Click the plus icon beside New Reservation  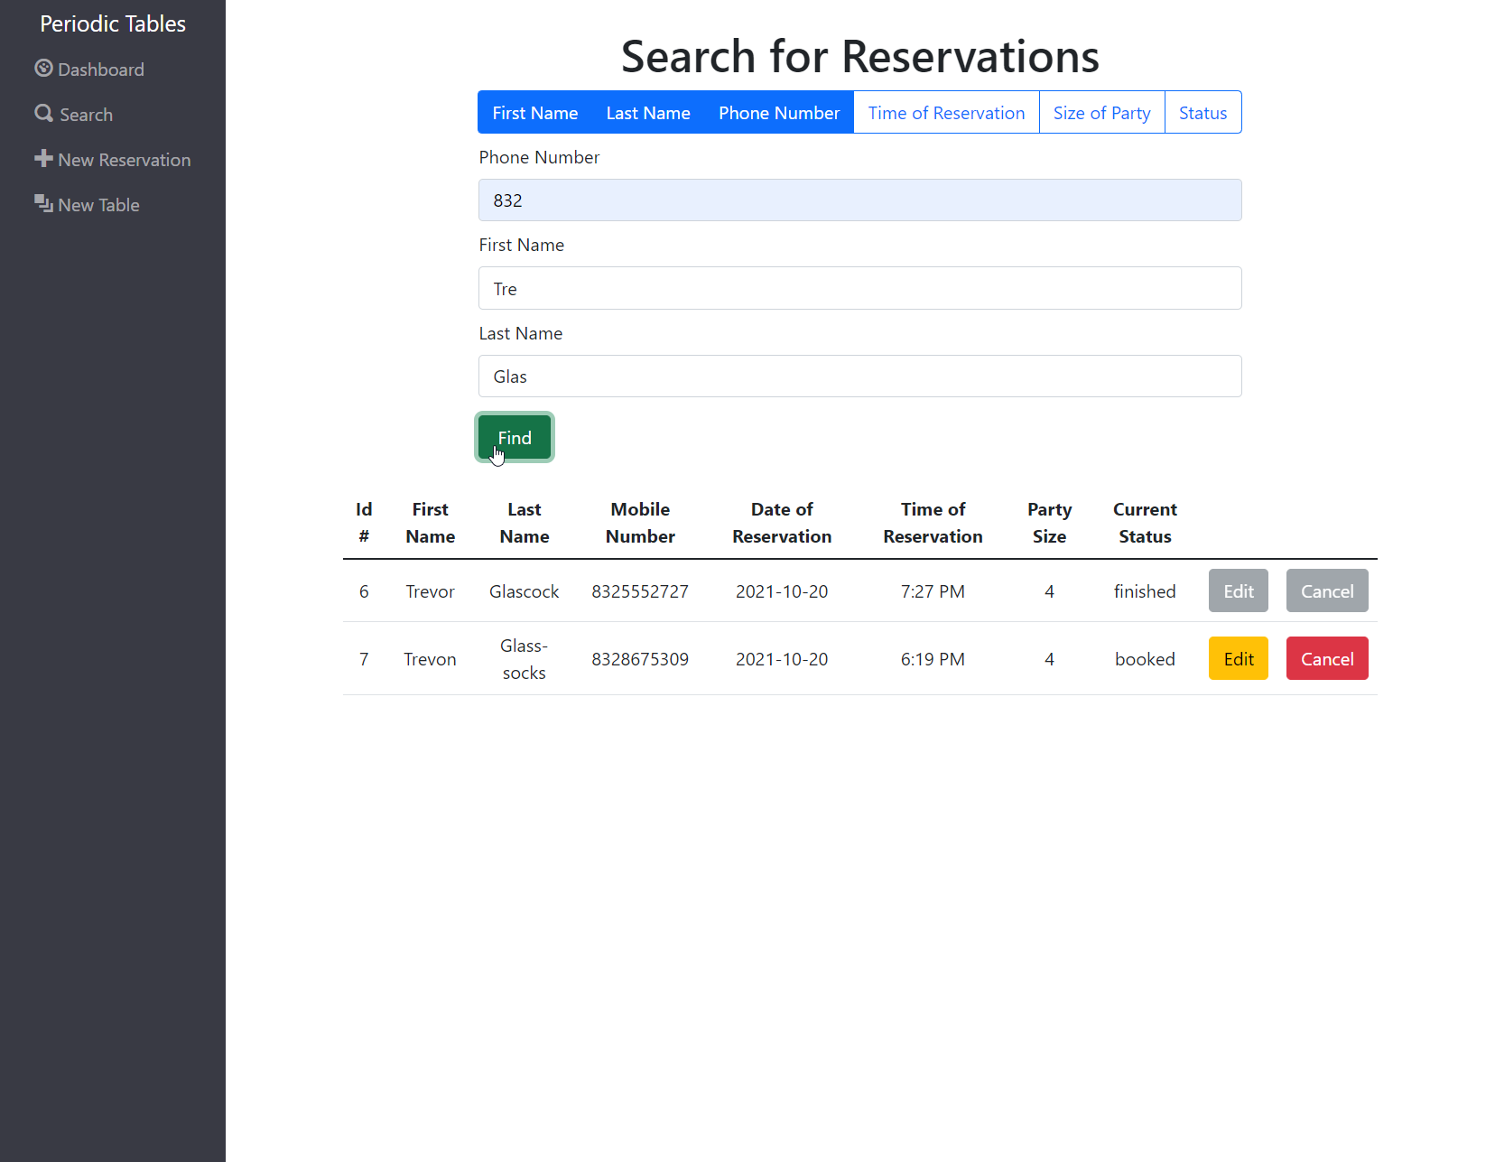[x=43, y=159]
